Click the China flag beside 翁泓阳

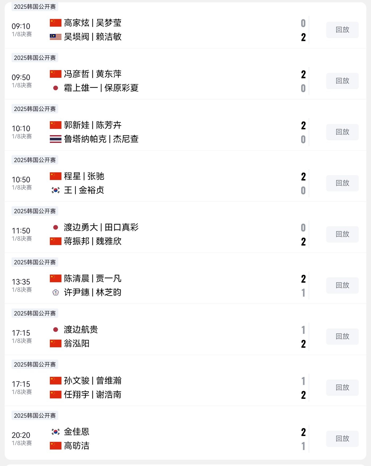56,343
